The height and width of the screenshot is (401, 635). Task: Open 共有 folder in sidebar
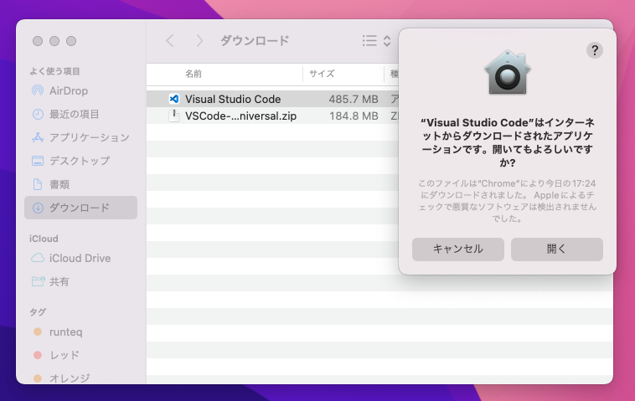pos(59,281)
